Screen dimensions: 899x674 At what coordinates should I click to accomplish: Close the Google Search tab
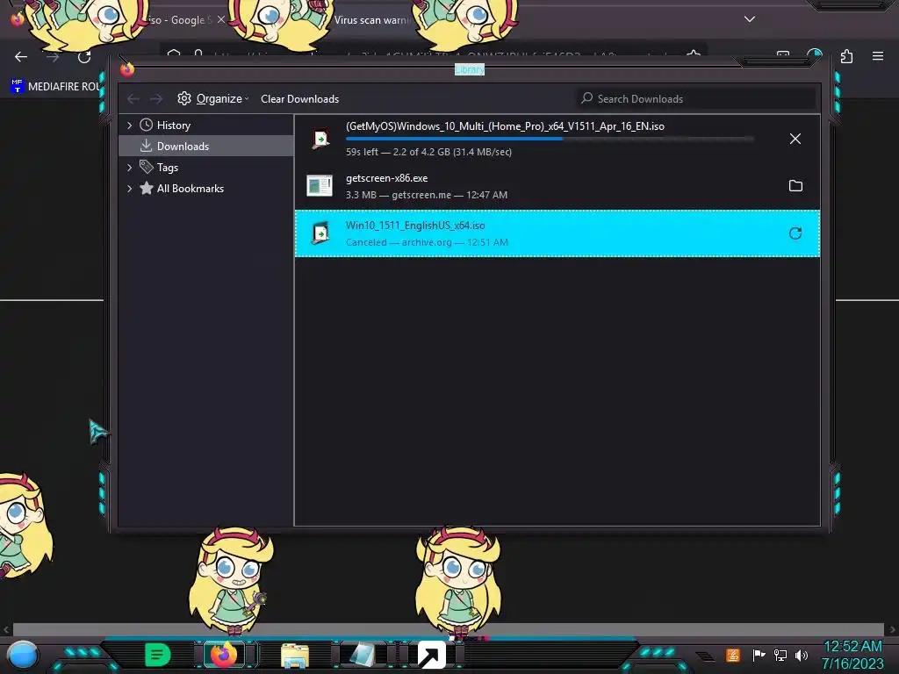[x=220, y=19]
